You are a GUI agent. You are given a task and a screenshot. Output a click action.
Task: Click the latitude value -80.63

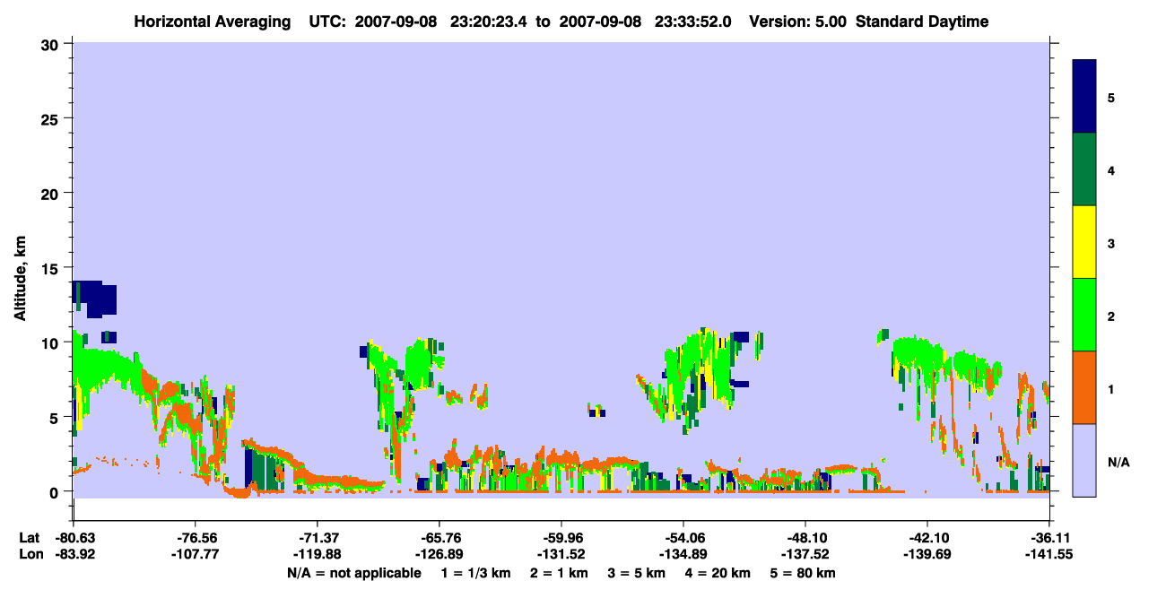pyautogui.click(x=74, y=538)
